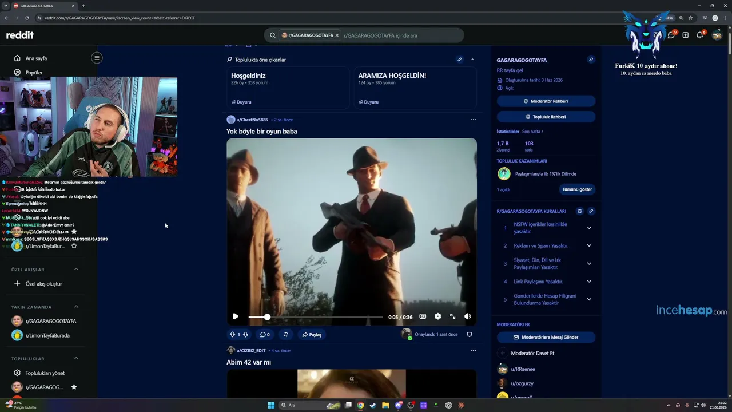The height and width of the screenshot is (412, 732).
Task: Open File Explorer from the taskbar
Action: (385, 405)
